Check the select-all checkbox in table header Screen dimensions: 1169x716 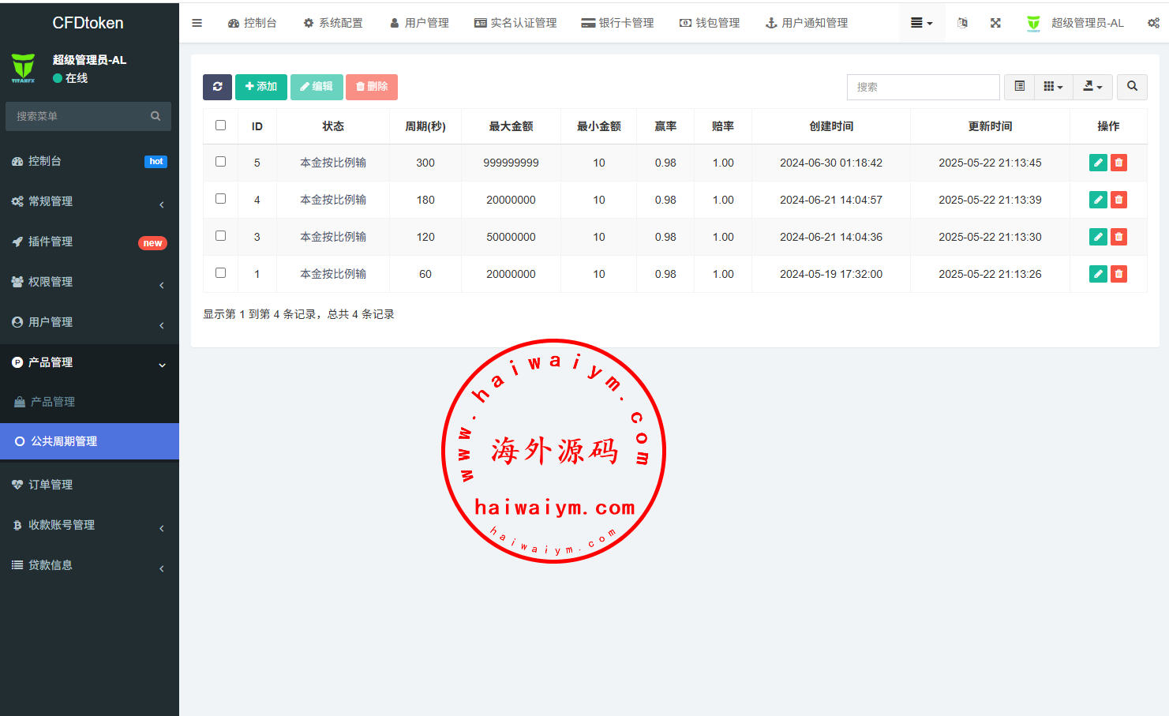221,126
